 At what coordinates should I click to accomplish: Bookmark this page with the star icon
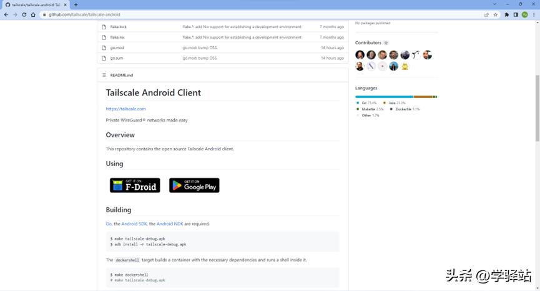point(496,15)
